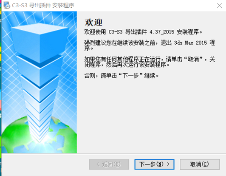Click the empty gray area below instructions
The image size is (226, 176).
pyautogui.click(x=151, y=115)
